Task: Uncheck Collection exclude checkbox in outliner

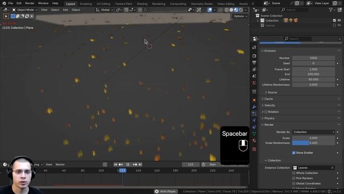Action: pos(334,20)
